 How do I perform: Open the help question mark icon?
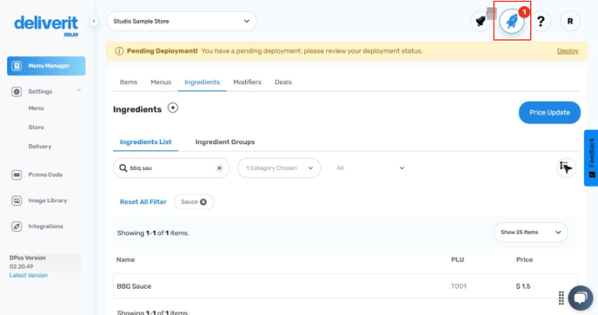pyautogui.click(x=541, y=22)
